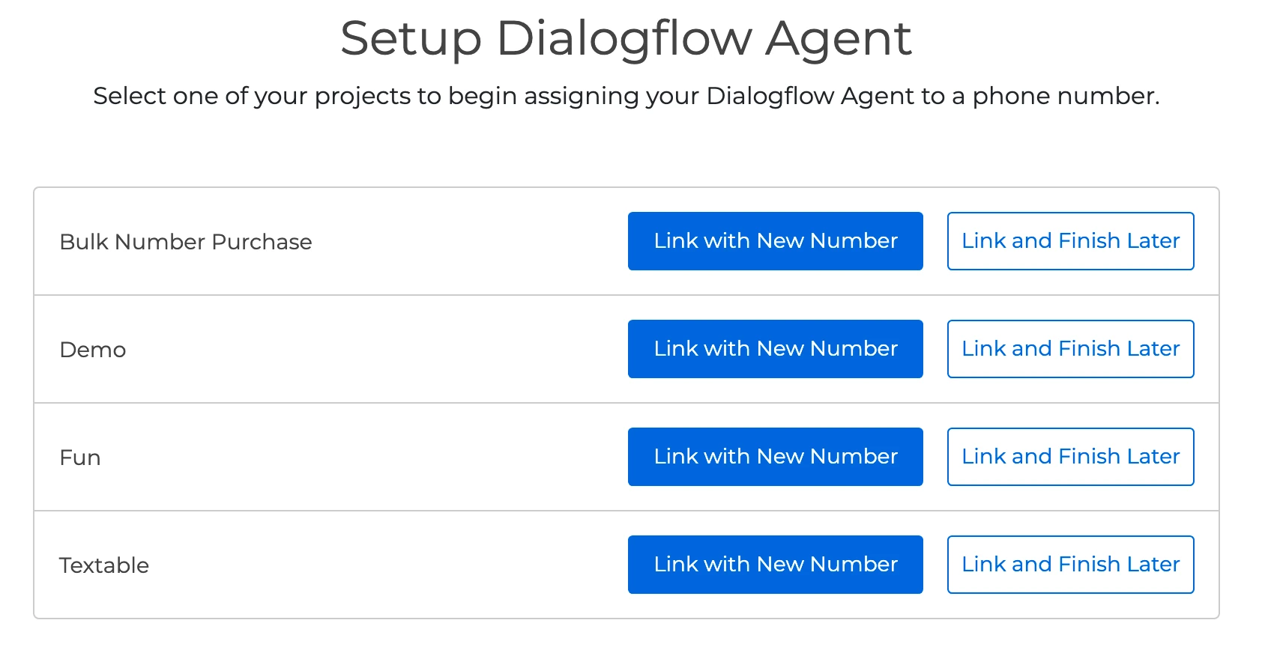Click Link and Finish Later for Bulk Number Purchase

coord(1070,241)
